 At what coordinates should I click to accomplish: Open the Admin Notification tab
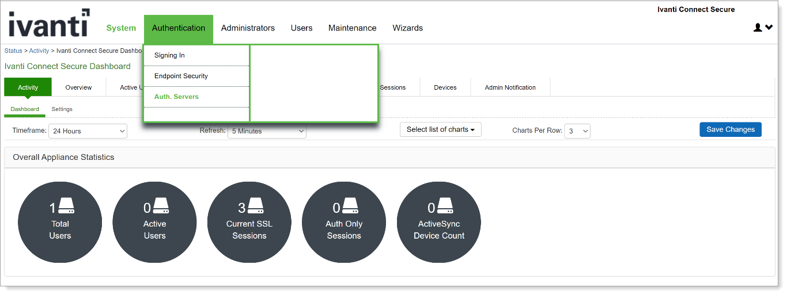tap(510, 87)
